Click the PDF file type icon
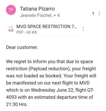106x111 pixels. pyautogui.click(x=11, y=29)
